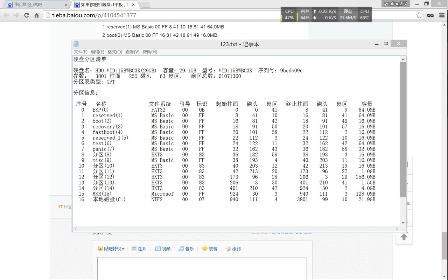Open Notepad's 帮助(H) menu
This screenshot has height=280, width=448.
tap(150, 52)
